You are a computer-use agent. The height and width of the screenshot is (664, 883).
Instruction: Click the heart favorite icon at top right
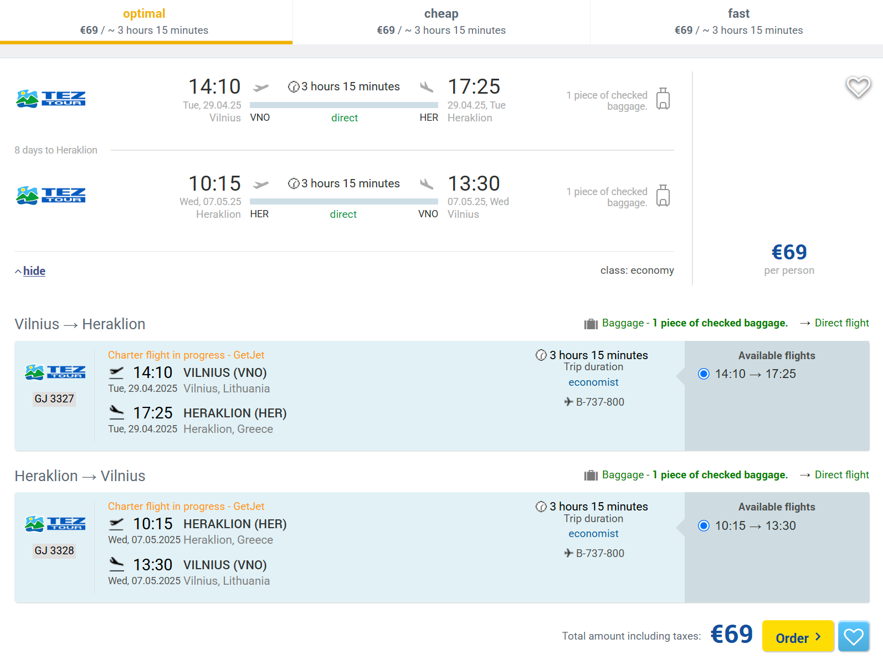click(858, 87)
